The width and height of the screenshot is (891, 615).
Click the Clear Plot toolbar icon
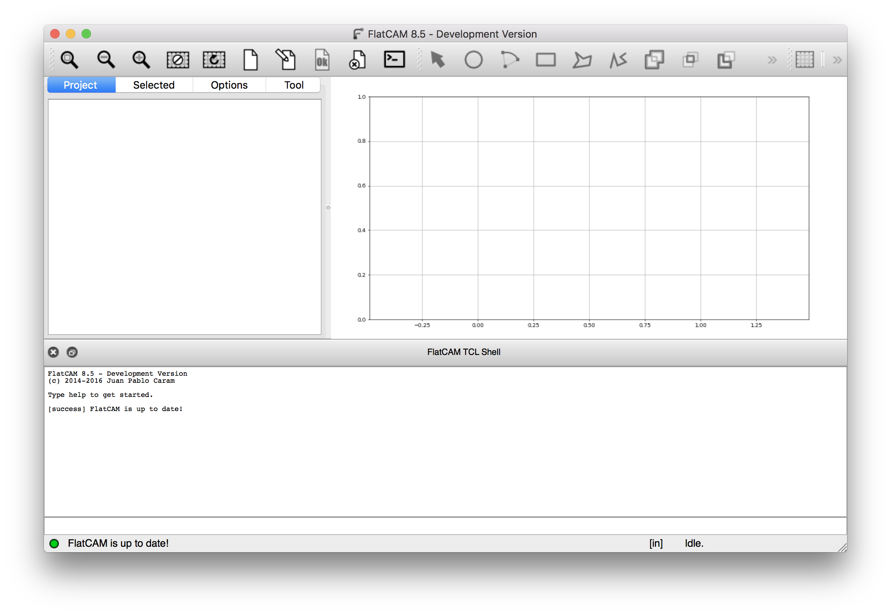pos(178,60)
